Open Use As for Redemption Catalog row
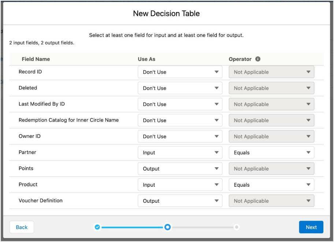Image resolution: width=334 pixels, height=242 pixels. click(180, 120)
